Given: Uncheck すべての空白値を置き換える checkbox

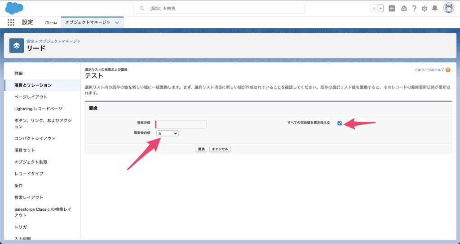Looking at the screenshot, I should pyautogui.click(x=340, y=123).
